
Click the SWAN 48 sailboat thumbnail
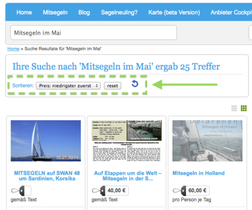coord(46,141)
